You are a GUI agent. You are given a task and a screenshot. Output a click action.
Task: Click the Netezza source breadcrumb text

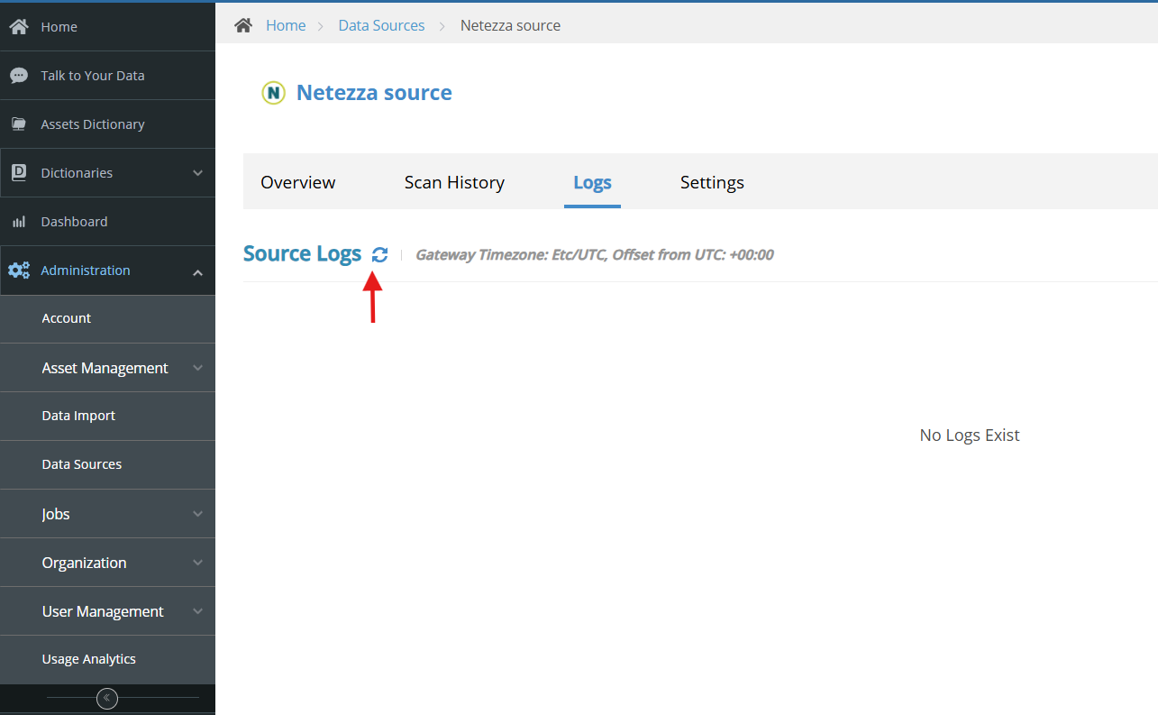click(510, 25)
